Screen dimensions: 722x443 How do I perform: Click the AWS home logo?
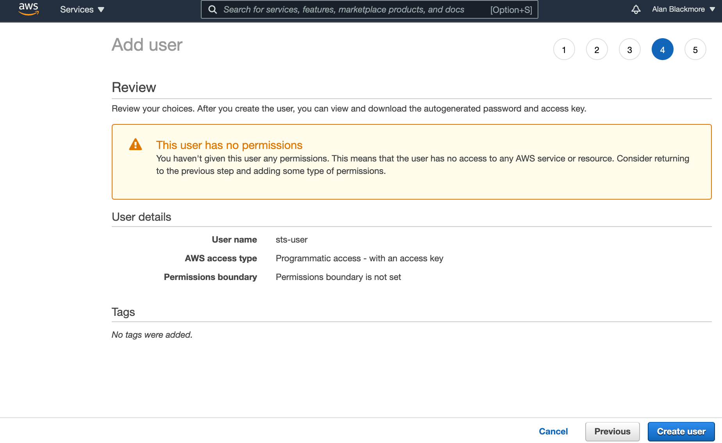28,9
